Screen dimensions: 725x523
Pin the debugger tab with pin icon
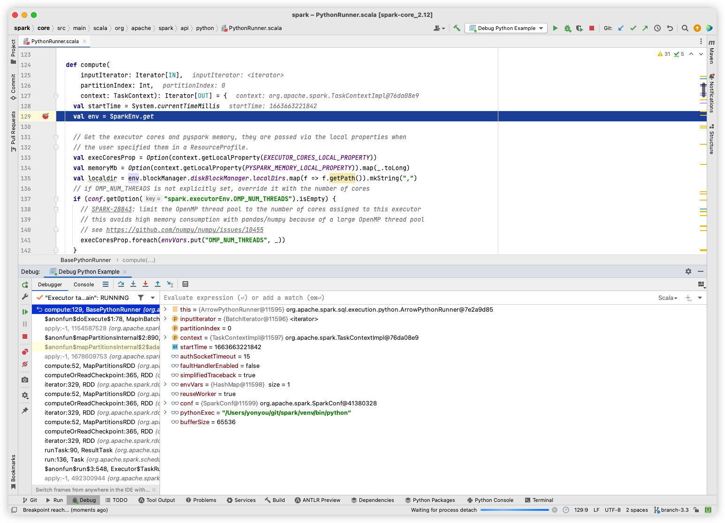(x=25, y=411)
